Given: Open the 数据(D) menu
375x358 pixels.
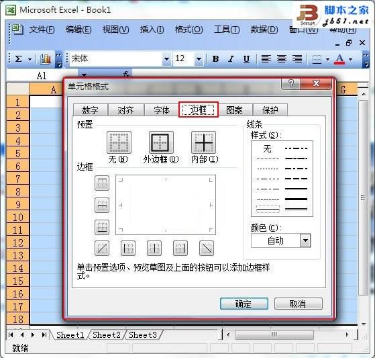Looking at the screenshot, I should (x=264, y=30).
